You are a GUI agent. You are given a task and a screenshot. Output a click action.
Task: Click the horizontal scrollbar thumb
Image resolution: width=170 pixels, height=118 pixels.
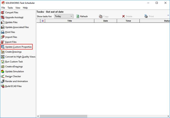click(x=63, y=116)
